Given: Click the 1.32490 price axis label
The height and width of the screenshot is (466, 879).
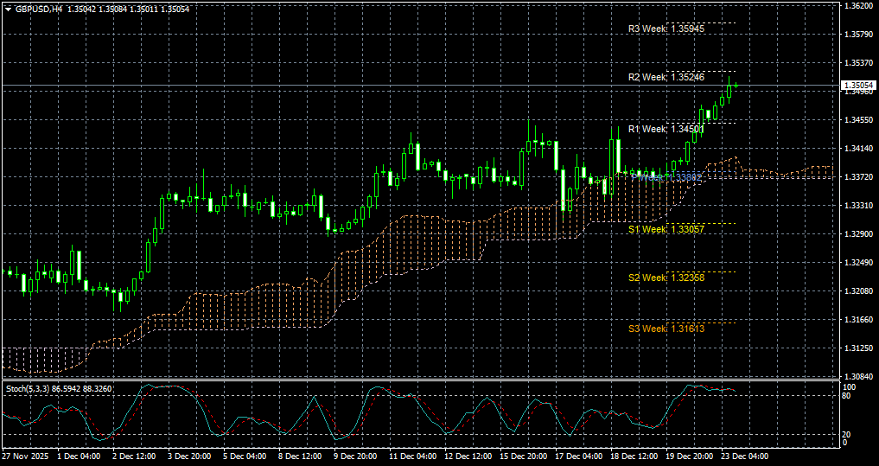Looking at the screenshot, I should (x=857, y=263).
